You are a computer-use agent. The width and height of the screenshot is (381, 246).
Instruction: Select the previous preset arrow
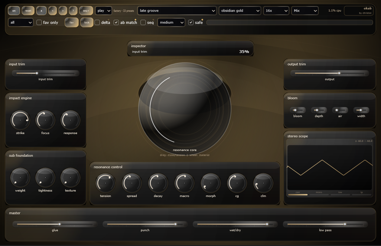pyautogui.click(x=52, y=10)
